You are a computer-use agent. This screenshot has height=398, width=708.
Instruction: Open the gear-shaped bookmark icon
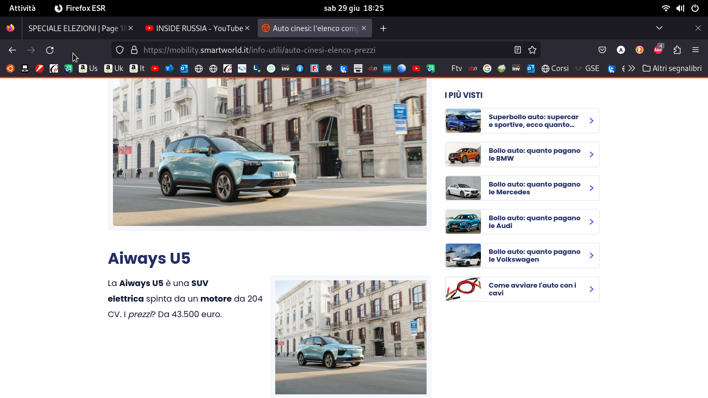[x=329, y=68]
